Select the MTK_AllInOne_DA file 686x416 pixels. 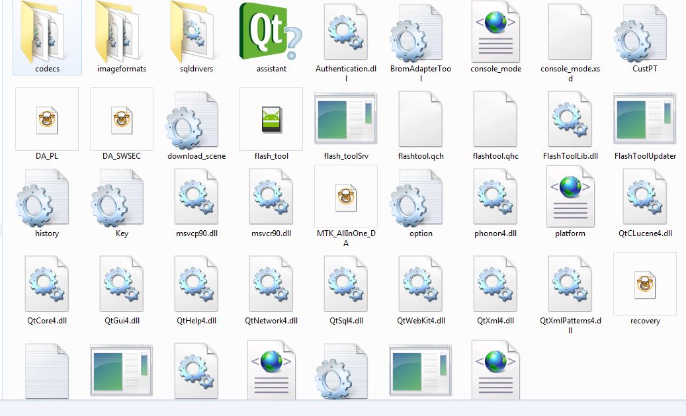[x=346, y=206]
